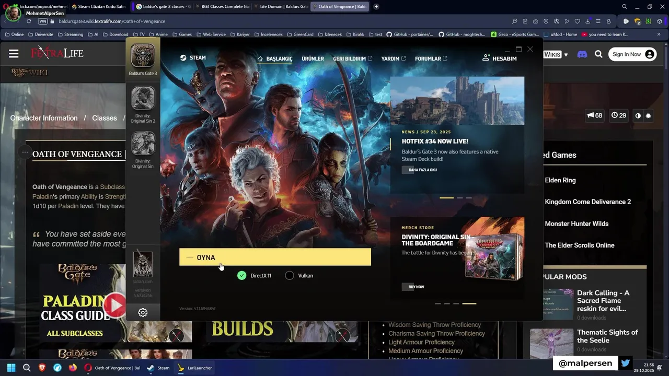The image size is (669, 376).
Task: Switch to Başlangıç tab in launcher
Action: point(275,58)
